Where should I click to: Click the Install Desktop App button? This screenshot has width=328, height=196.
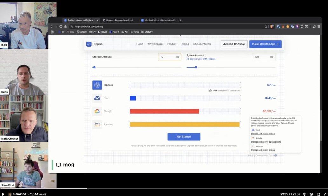point(265,44)
